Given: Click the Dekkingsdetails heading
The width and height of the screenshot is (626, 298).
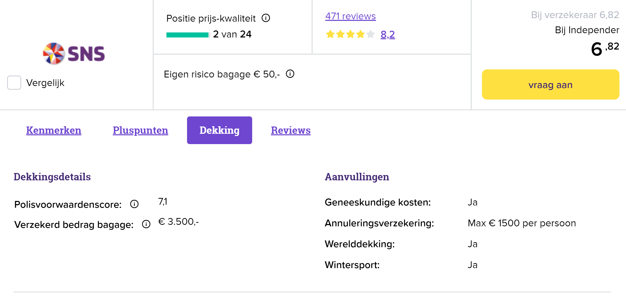Looking at the screenshot, I should [52, 177].
